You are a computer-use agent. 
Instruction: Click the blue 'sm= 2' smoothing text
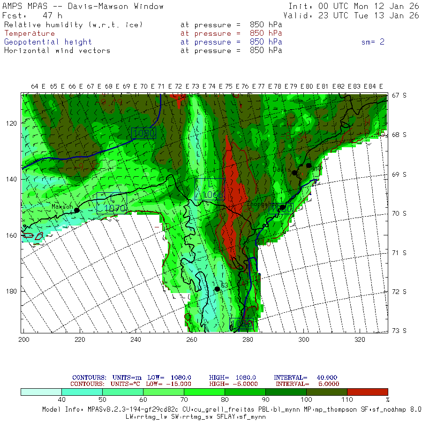pyautogui.click(x=373, y=42)
